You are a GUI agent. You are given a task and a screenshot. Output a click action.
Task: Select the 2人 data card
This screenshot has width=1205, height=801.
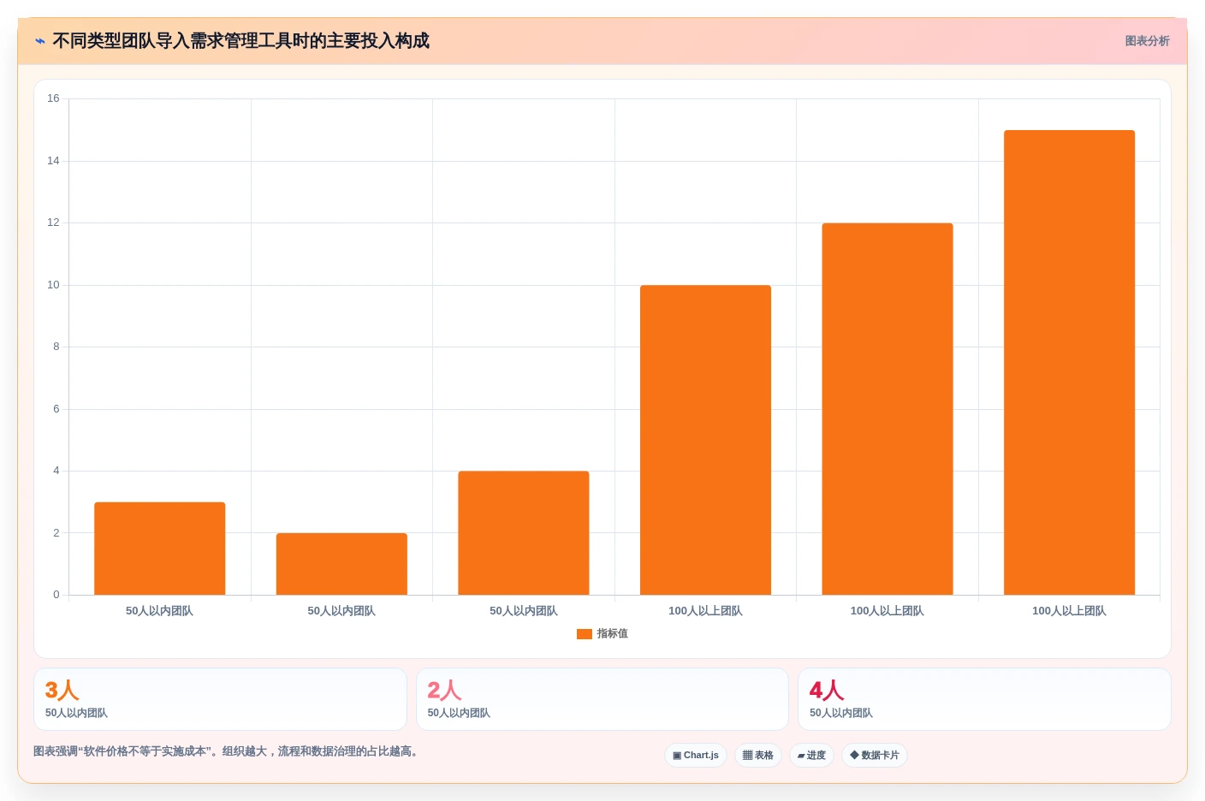coord(602,699)
